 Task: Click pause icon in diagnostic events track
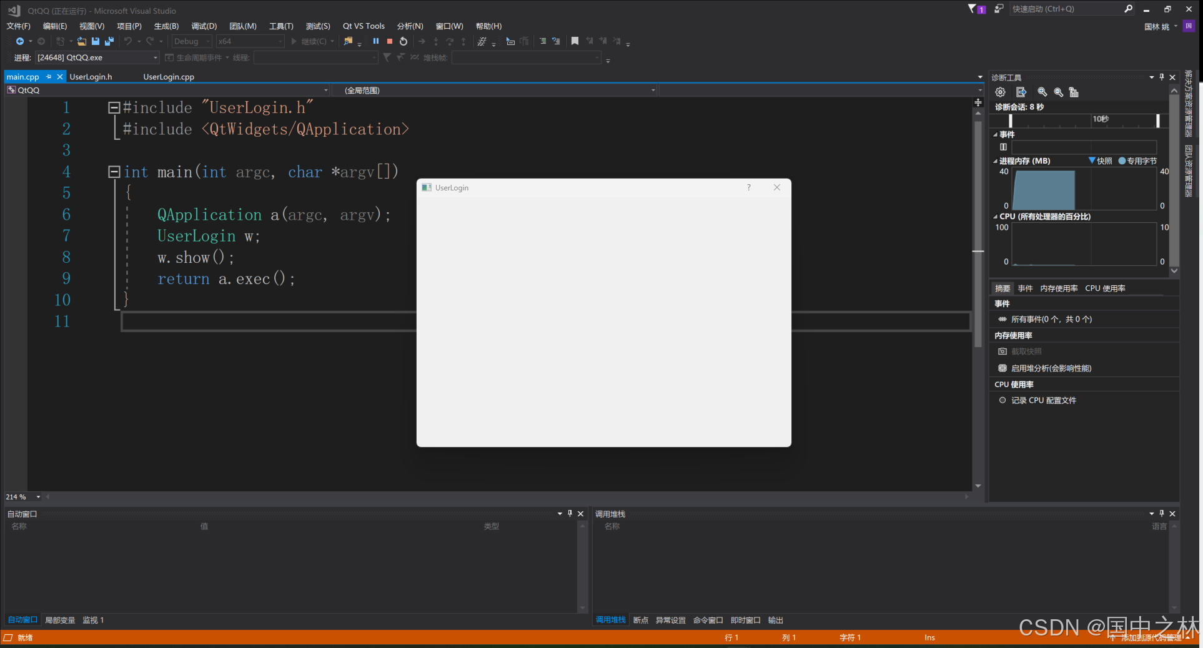coord(1003,147)
